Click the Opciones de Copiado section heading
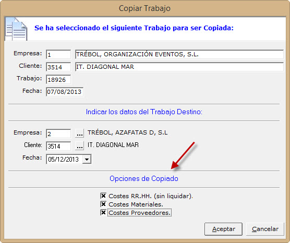This screenshot has width=290, height=243. 144,179
